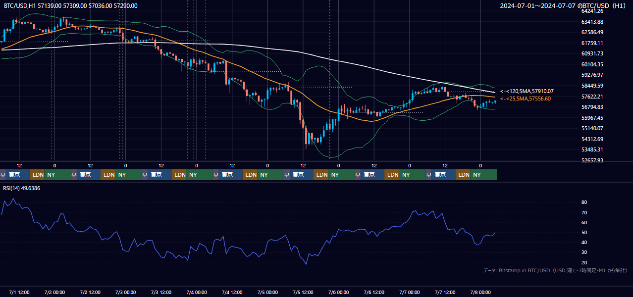633x297 pixels.
Task: Click price axis value 53485.31
Action: pos(592,149)
